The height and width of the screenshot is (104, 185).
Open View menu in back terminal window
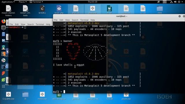[23, 24]
